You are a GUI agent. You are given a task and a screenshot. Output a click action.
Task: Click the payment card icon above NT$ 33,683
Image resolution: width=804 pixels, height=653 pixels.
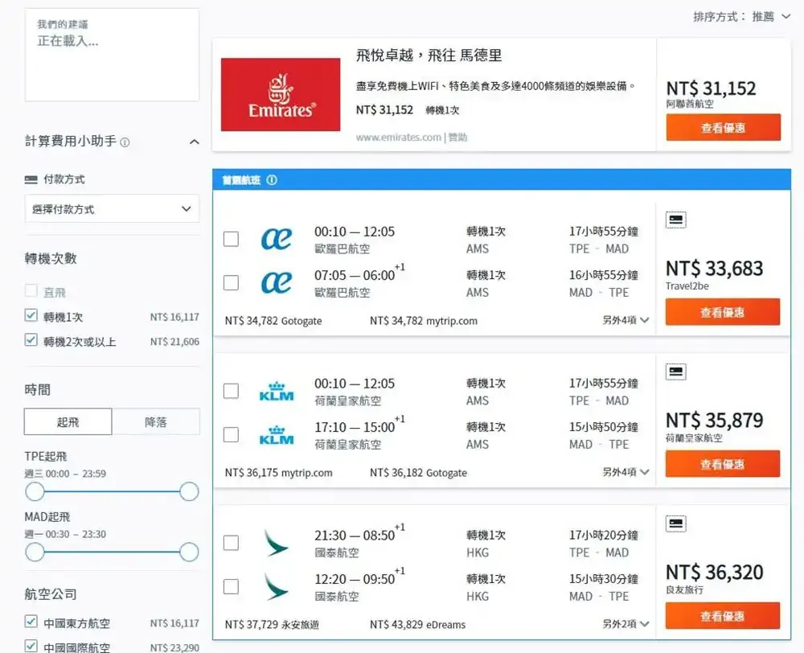click(676, 220)
